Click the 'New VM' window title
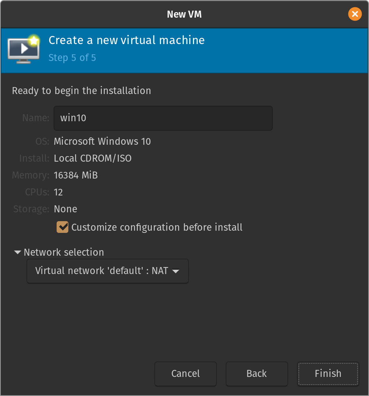 click(x=184, y=14)
